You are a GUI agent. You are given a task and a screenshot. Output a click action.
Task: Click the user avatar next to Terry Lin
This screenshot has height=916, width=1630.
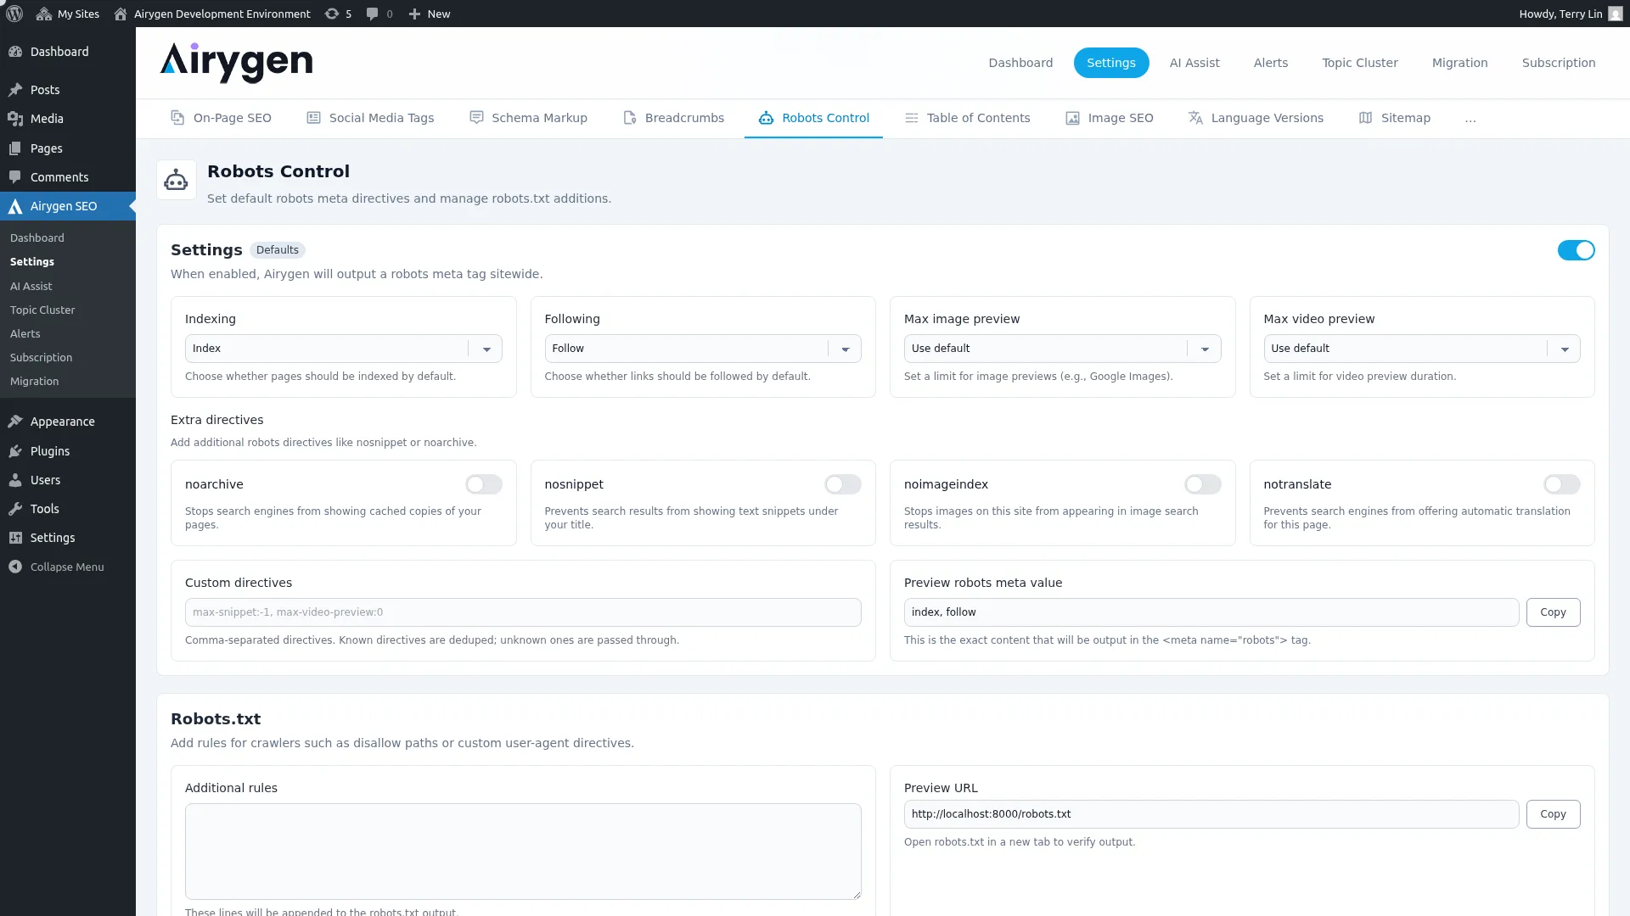tap(1615, 14)
